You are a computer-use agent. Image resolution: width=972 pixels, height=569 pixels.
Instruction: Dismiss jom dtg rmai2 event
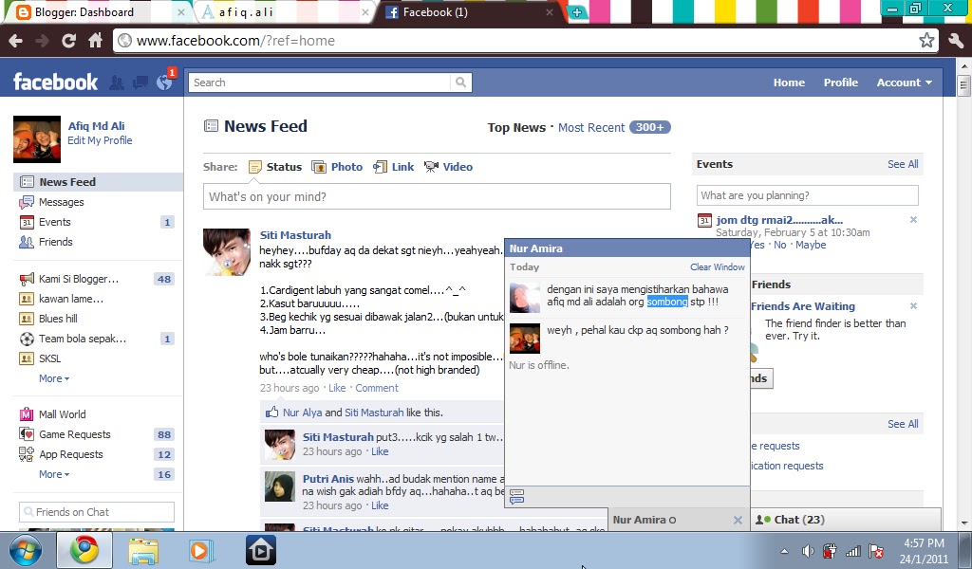coord(913,220)
